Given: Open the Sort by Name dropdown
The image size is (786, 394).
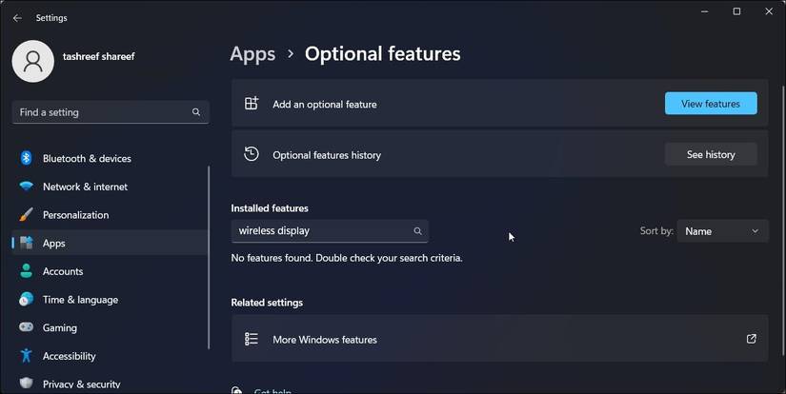Looking at the screenshot, I should (722, 231).
